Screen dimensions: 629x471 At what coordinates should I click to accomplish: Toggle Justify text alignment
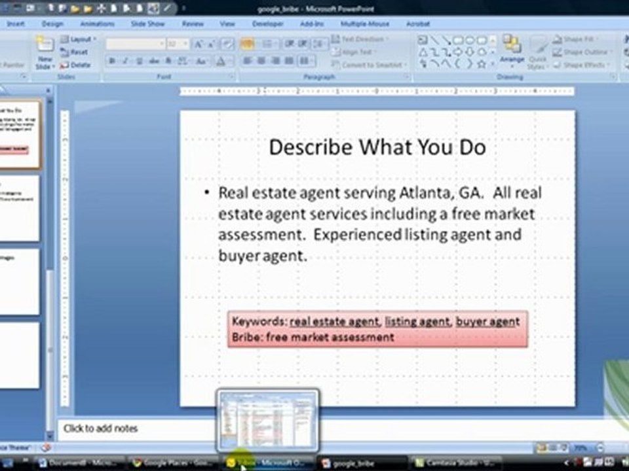click(x=289, y=61)
